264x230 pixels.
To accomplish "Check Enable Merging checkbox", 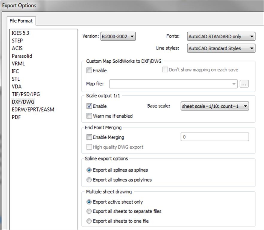I will pyautogui.click(x=89, y=137).
